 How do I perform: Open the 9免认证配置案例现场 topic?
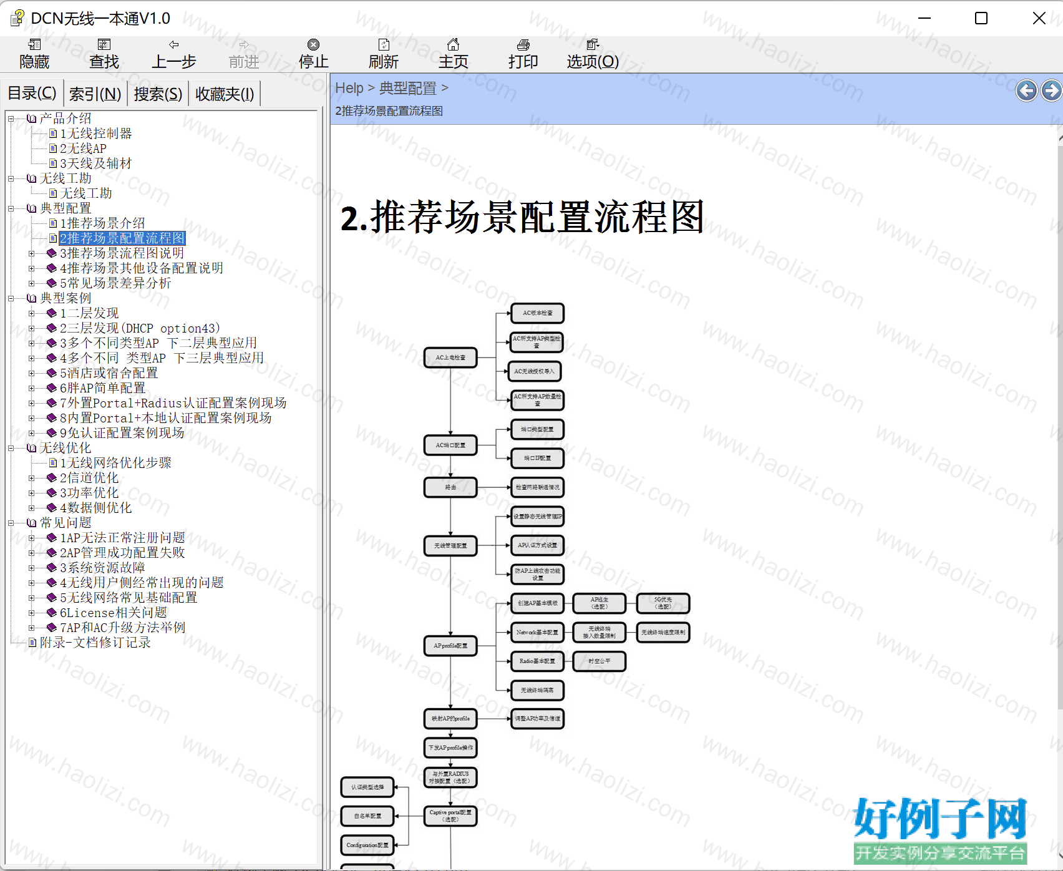pos(122,433)
